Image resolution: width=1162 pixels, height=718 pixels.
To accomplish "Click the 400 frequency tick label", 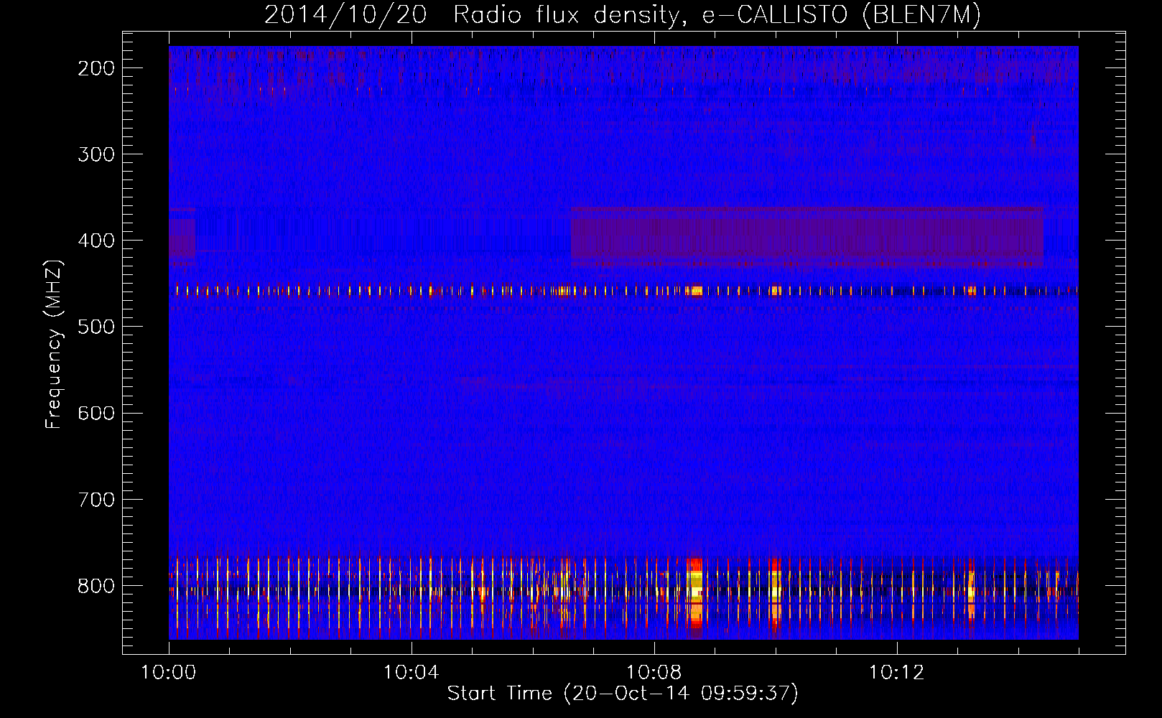I will pos(96,241).
